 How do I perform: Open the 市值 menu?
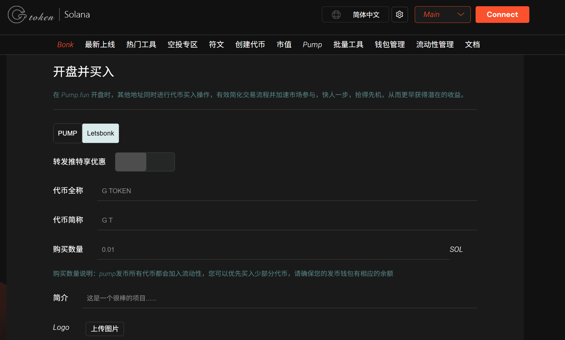[x=284, y=45]
